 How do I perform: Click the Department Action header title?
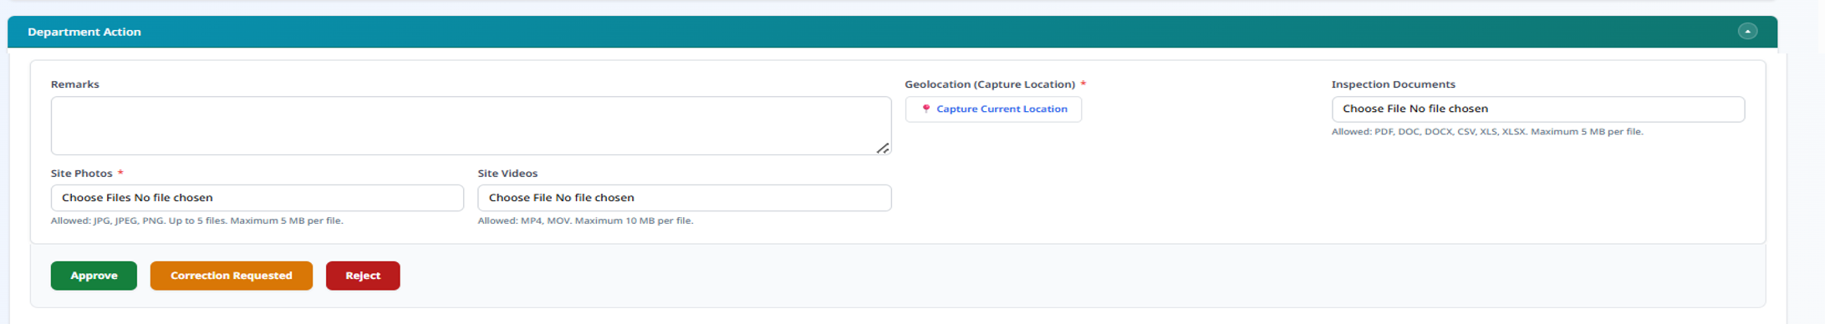[84, 32]
